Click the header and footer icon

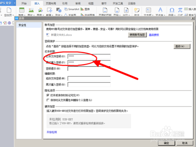point(105,10)
